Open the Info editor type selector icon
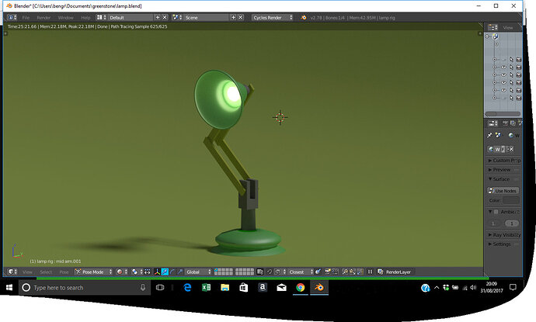 coord(12,17)
